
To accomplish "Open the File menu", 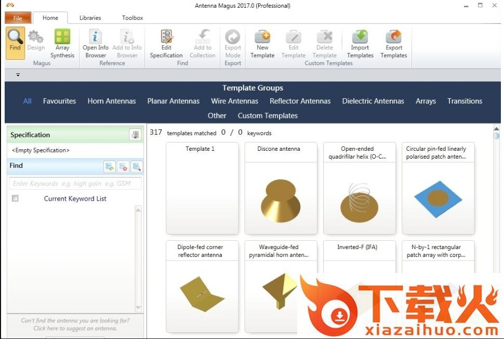I will click(x=18, y=18).
